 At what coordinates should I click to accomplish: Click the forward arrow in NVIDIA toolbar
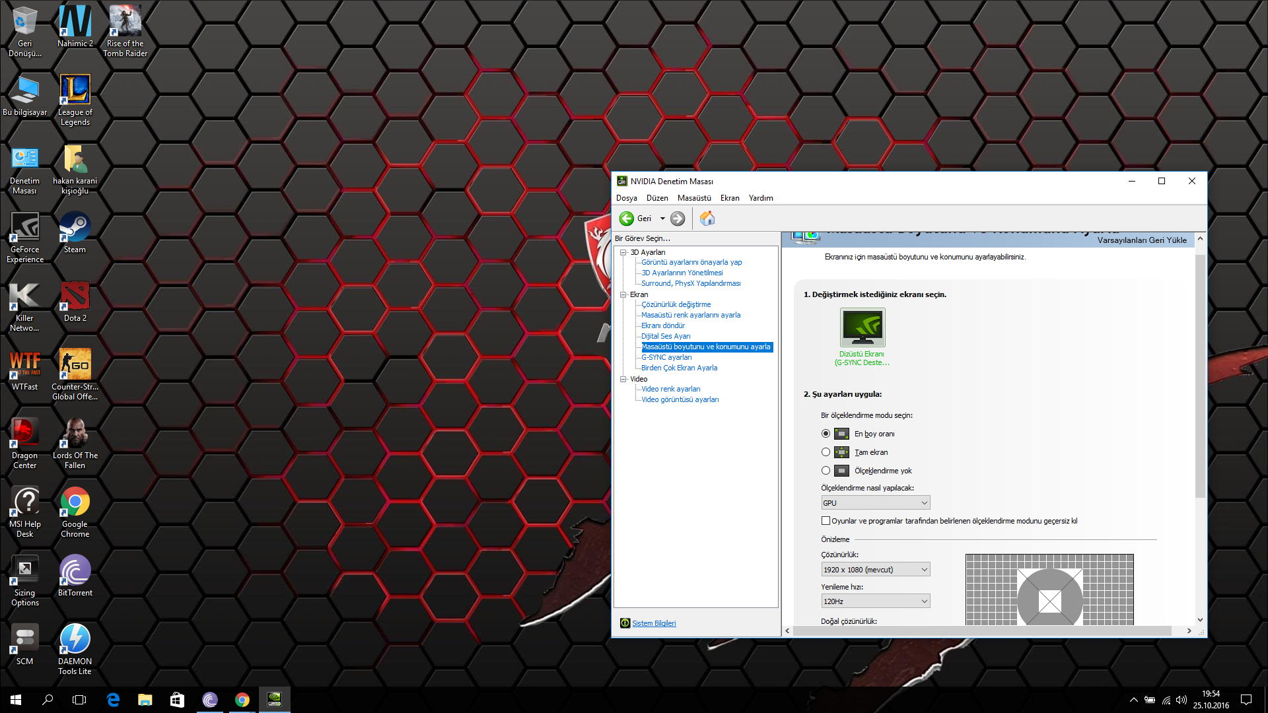pyautogui.click(x=678, y=219)
